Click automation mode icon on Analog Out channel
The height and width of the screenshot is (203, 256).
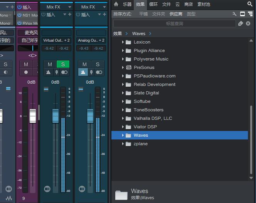point(81,89)
